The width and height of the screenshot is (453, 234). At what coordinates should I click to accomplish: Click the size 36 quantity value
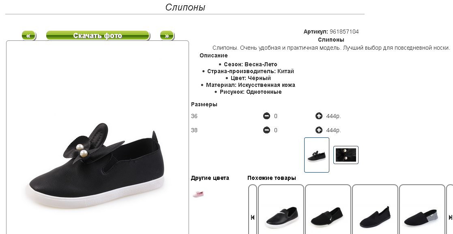[x=276, y=116]
